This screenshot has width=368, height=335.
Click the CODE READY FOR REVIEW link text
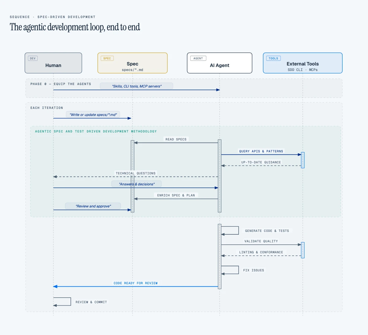(x=136, y=283)
